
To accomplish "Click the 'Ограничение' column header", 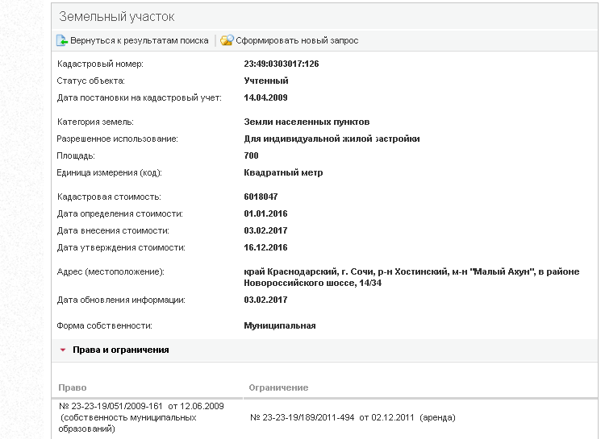I will click(278, 387).
